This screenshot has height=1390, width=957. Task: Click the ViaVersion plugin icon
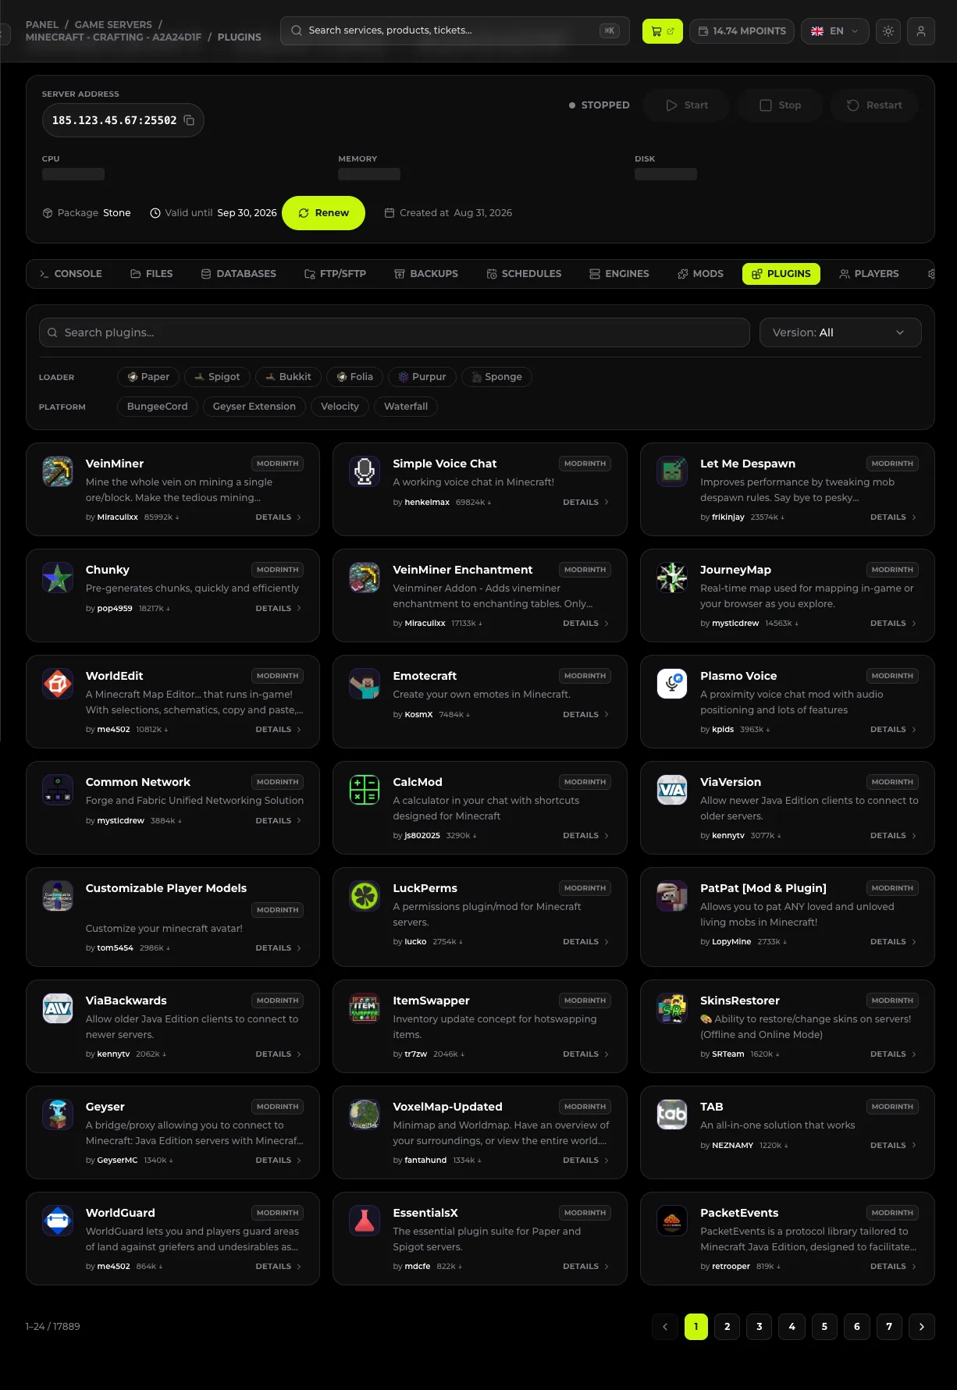click(672, 790)
